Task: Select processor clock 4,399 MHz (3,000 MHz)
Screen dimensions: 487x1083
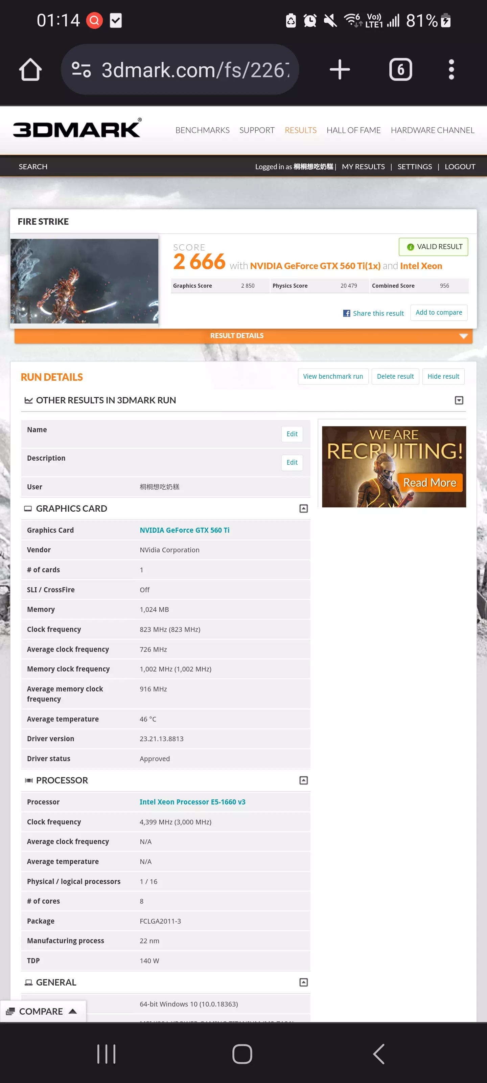Action: tap(175, 822)
